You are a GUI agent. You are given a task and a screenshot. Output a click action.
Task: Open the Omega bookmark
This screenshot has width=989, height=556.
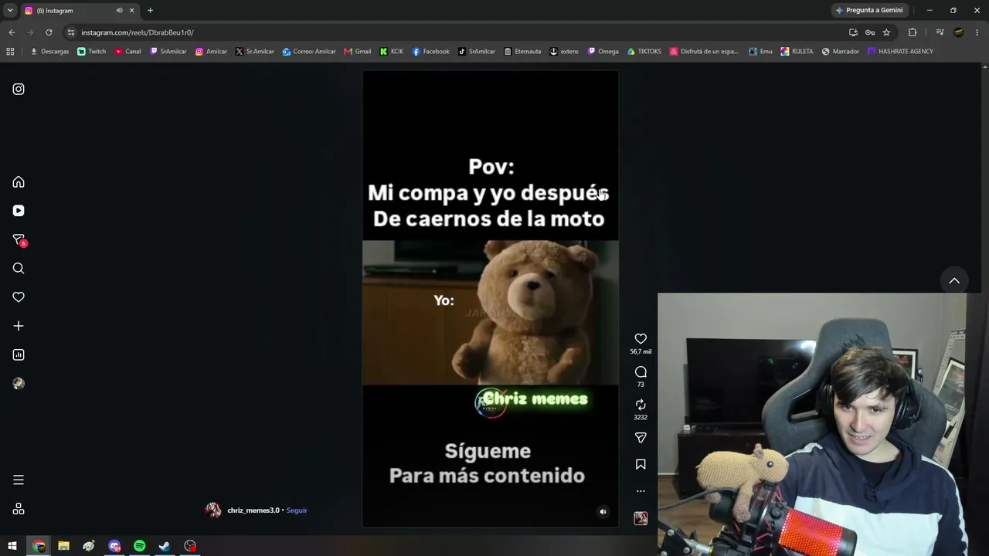point(603,52)
